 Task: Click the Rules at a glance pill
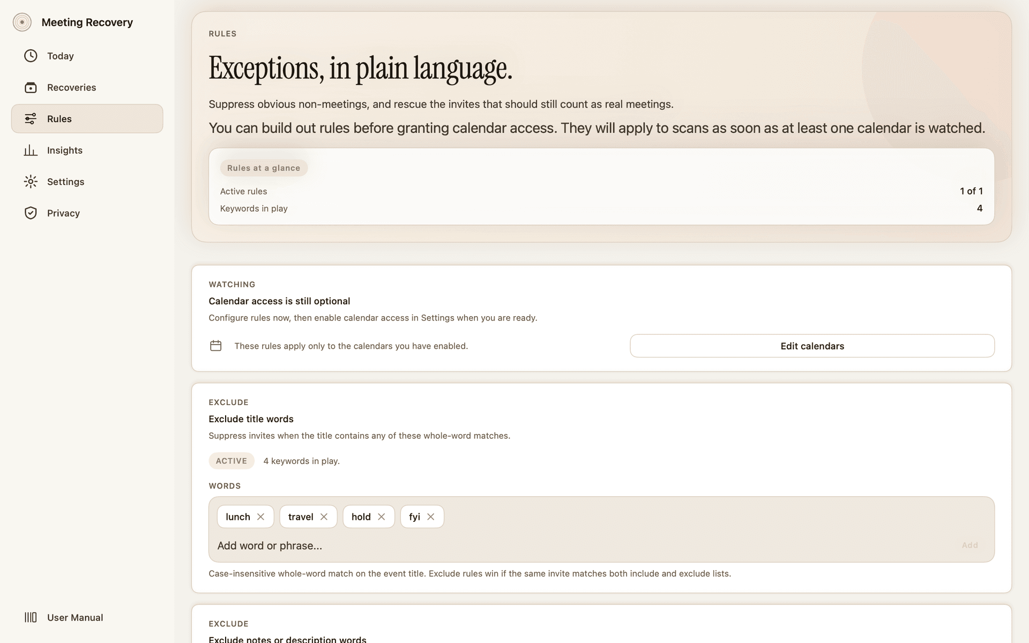click(264, 168)
